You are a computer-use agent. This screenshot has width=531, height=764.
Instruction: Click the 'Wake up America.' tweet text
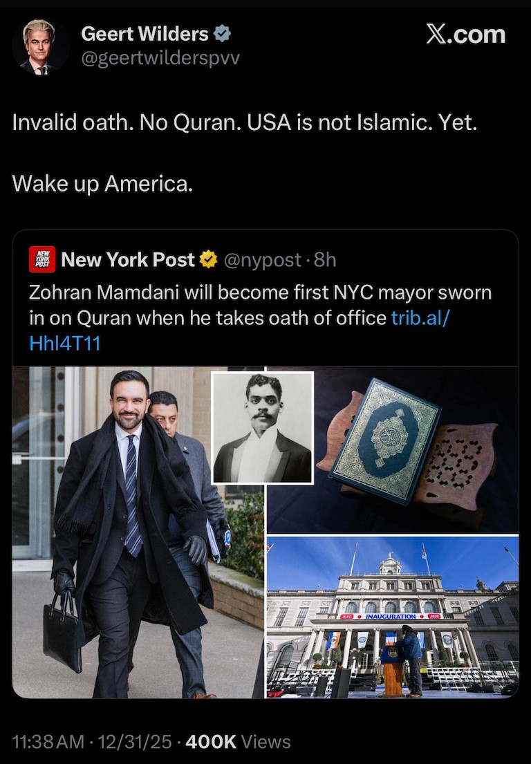(x=102, y=184)
